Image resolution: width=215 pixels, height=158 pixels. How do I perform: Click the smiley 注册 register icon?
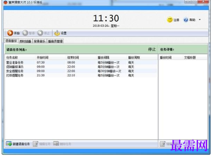click(170, 20)
